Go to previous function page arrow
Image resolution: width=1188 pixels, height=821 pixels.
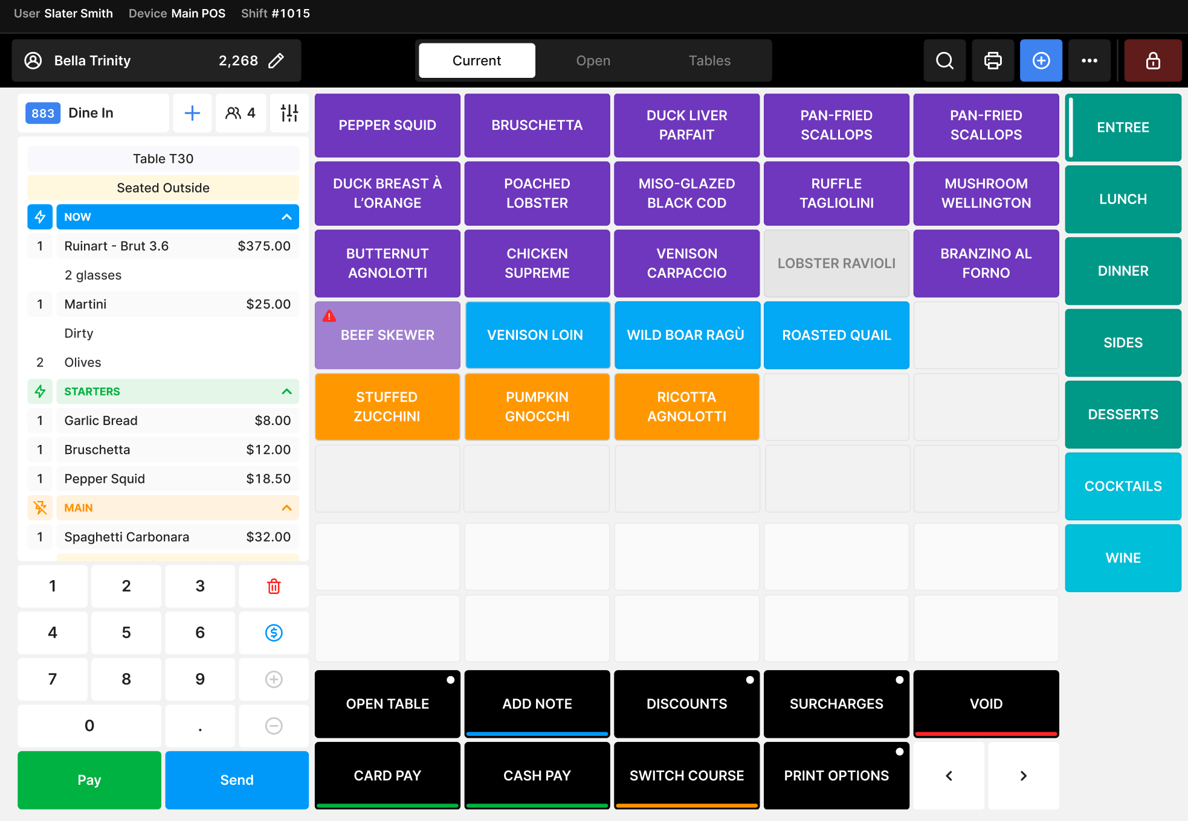point(949,776)
